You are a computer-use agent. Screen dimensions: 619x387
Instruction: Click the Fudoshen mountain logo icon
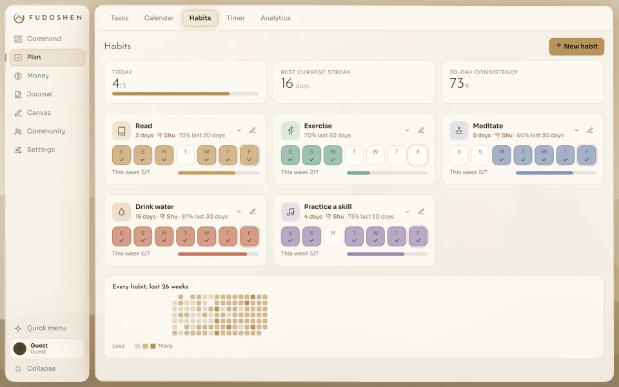pos(19,18)
